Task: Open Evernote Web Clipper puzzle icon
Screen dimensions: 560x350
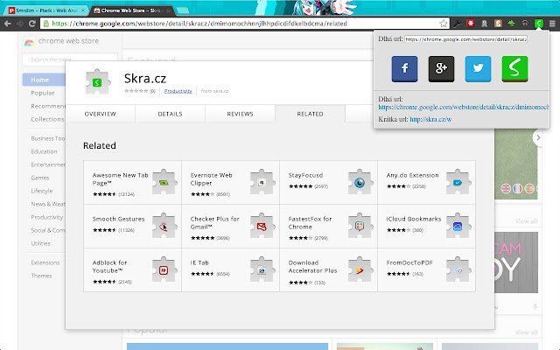Action: pos(262,182)
